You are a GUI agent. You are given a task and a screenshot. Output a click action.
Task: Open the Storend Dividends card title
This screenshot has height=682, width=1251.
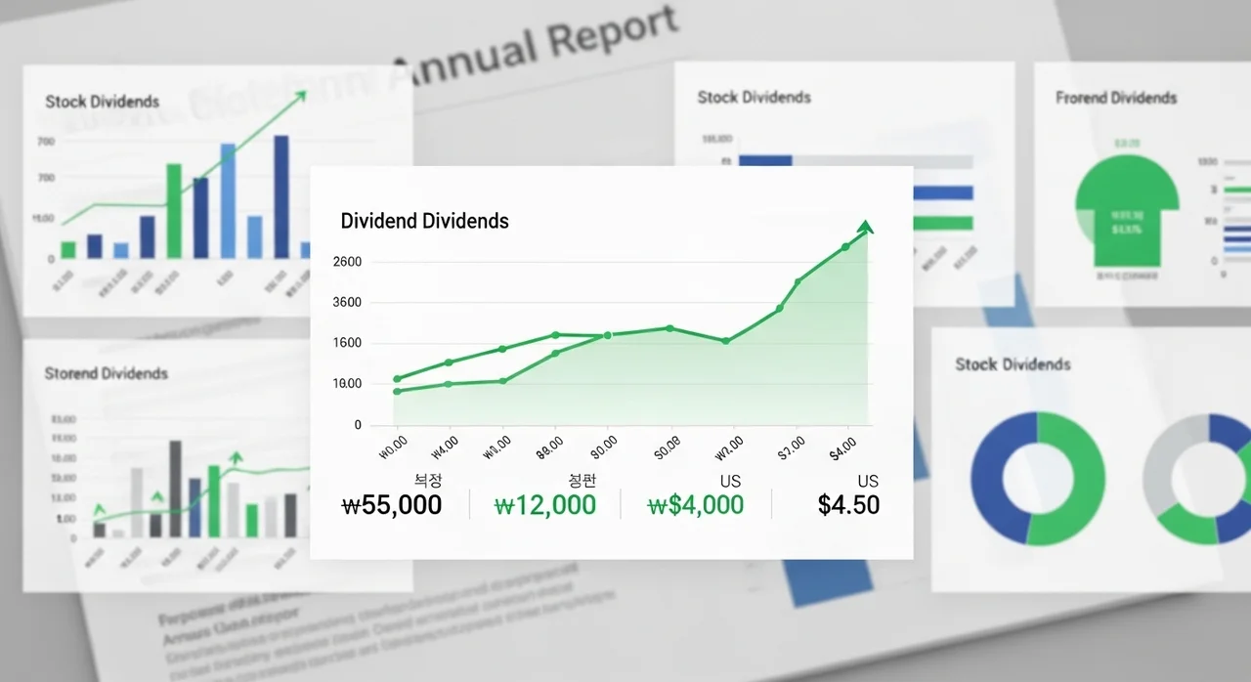point(106,373)
